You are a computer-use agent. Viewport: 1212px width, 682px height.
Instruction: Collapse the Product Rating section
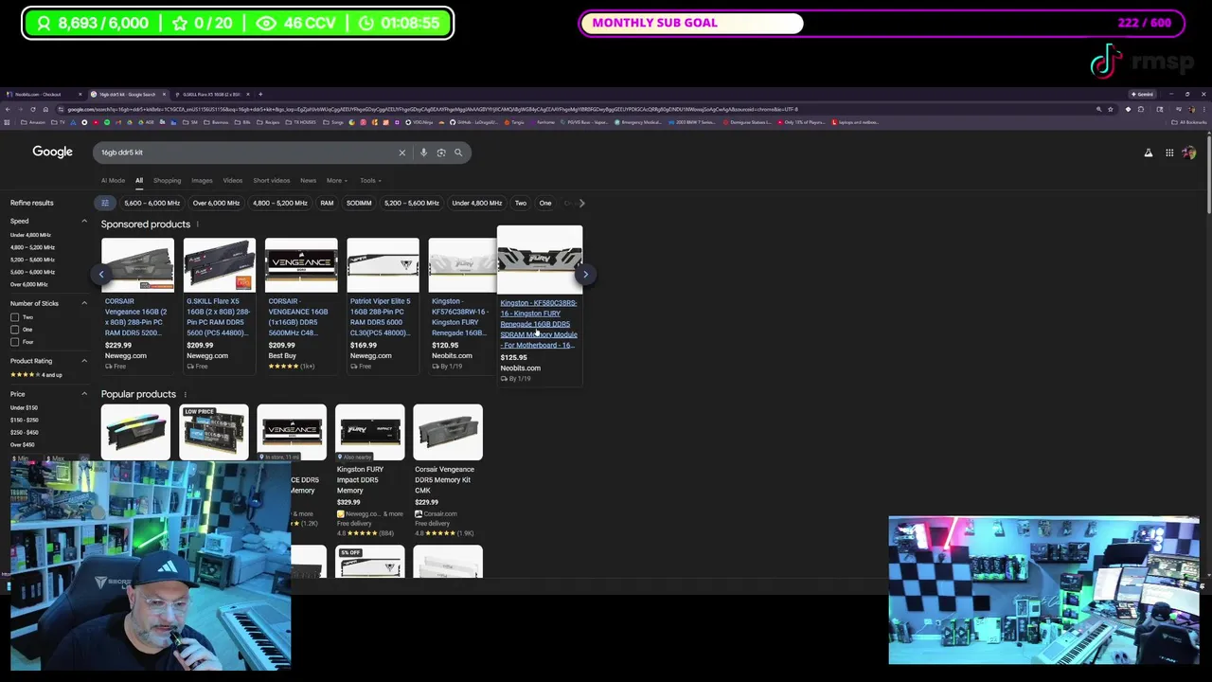coord(83,361)
